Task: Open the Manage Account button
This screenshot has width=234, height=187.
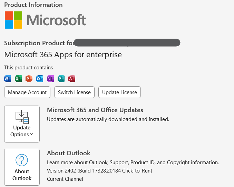Action: [27, 92]
